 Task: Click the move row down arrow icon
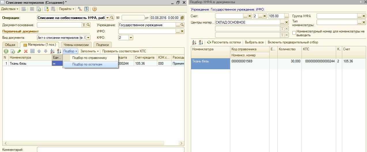click(x=45, y=51)
